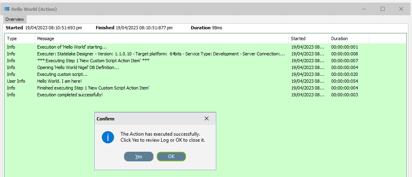The width and height of the screenshot is (412, 177).
Task: Sort by the Message column header
Action: [x=161, y=39]
